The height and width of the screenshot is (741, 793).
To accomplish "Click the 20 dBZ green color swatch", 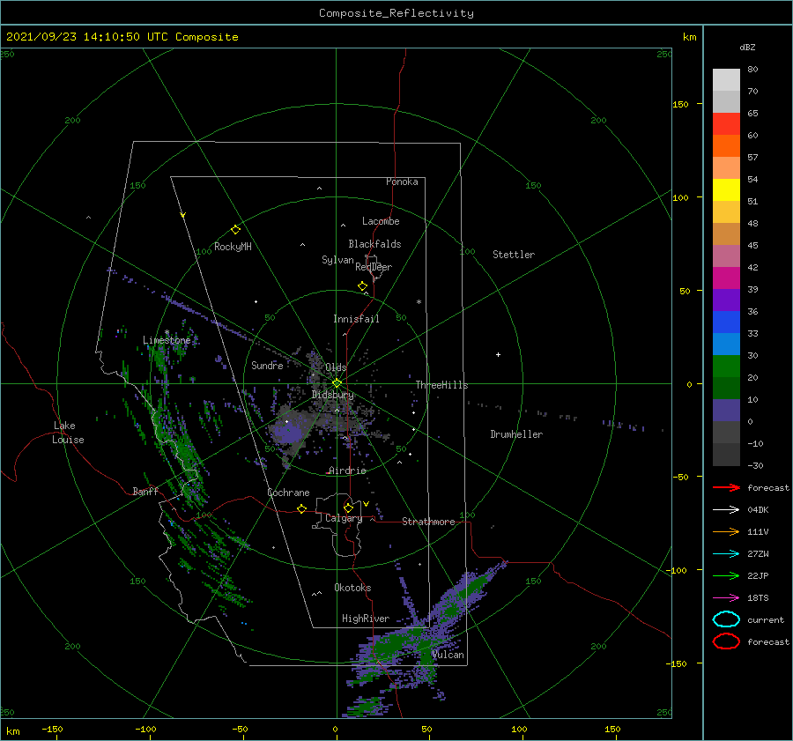I will [x=726, y=367].
